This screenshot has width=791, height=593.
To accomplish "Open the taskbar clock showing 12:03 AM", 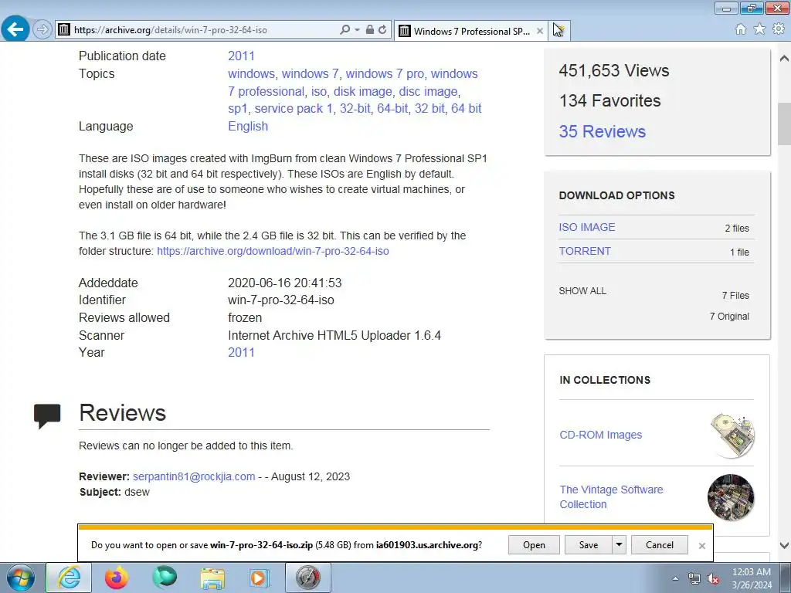I will [751, 578].
